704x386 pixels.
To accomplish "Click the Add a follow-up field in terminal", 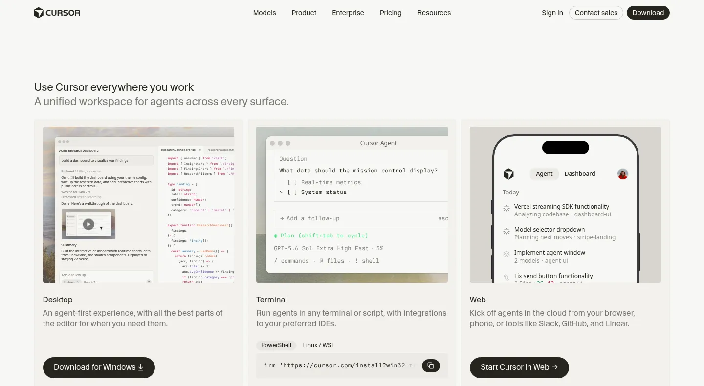I will tap(361, 218).
